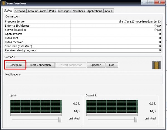Image resolution: width=167 pixels, height=130 pixels.
Task: Click the Downlink 0.0 k value
Action: [x=153, y=104]
